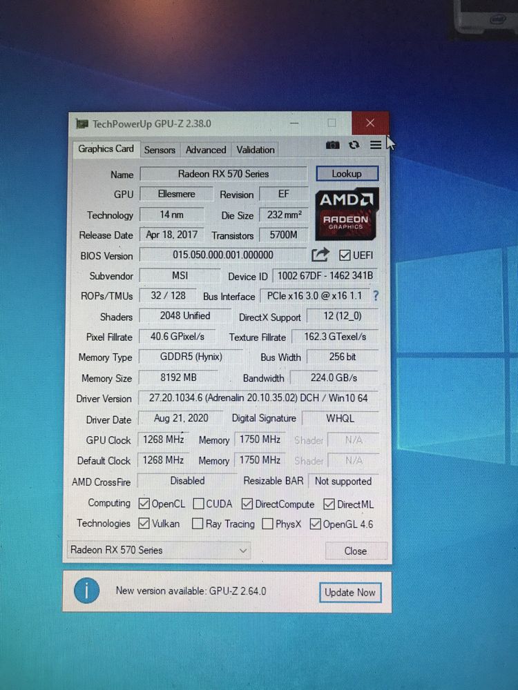Click the Bus Width value 256 bit
This screenshot has width=518, height=690.
(x=343, y=357)
